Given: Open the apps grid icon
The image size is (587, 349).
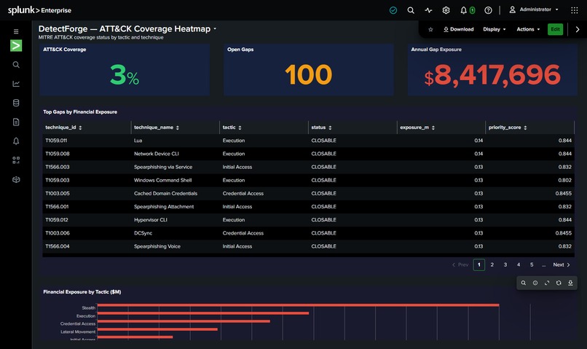Looking at the screenshot, I should [x=575, y=10].
